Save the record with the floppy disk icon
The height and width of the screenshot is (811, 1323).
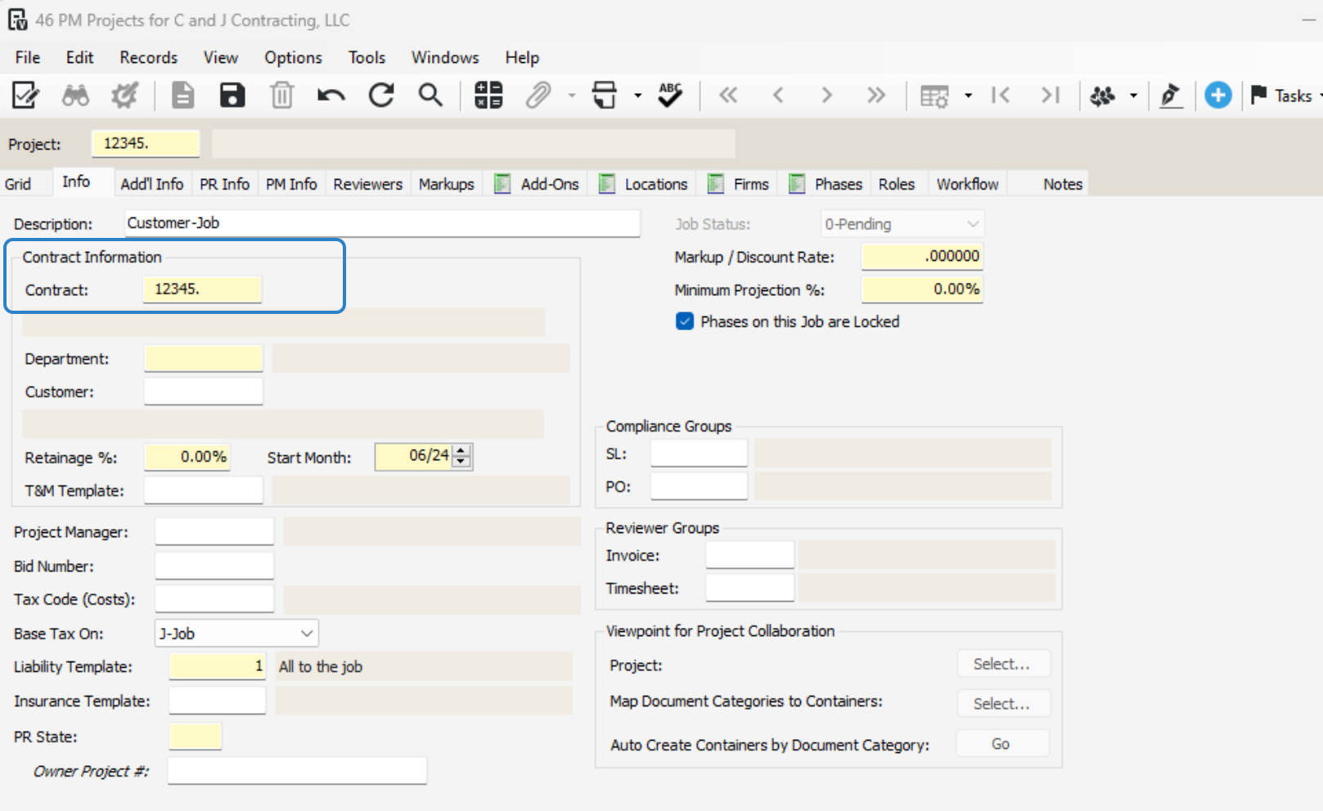click(x=232, y=96)
